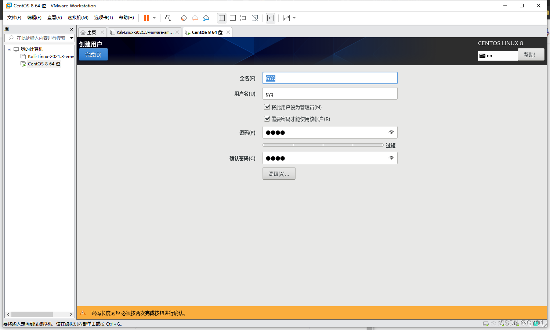Switch to the Kali-Linux-2021.3 tab

point(145,32)
